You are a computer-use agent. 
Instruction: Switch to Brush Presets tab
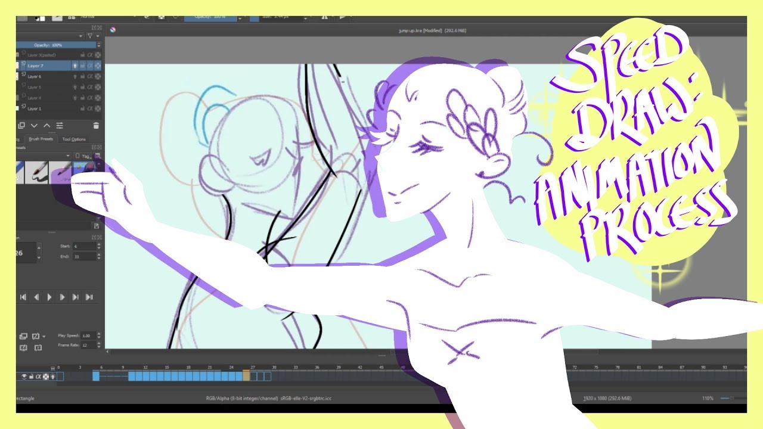click(41, 139)
